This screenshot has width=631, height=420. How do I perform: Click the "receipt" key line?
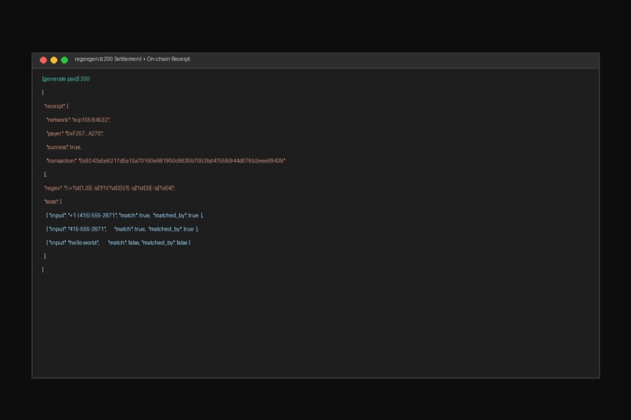coord(56,106)
